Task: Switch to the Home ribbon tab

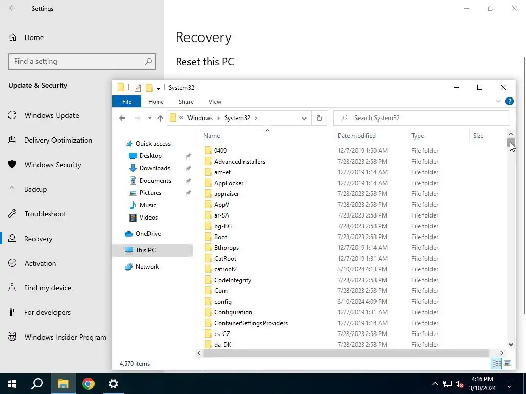Action: (156, 102)
